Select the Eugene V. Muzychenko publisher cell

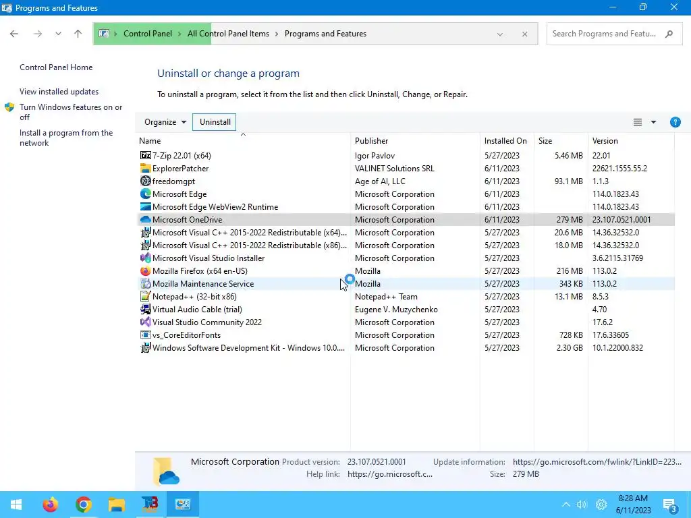[x=396, y=309]
